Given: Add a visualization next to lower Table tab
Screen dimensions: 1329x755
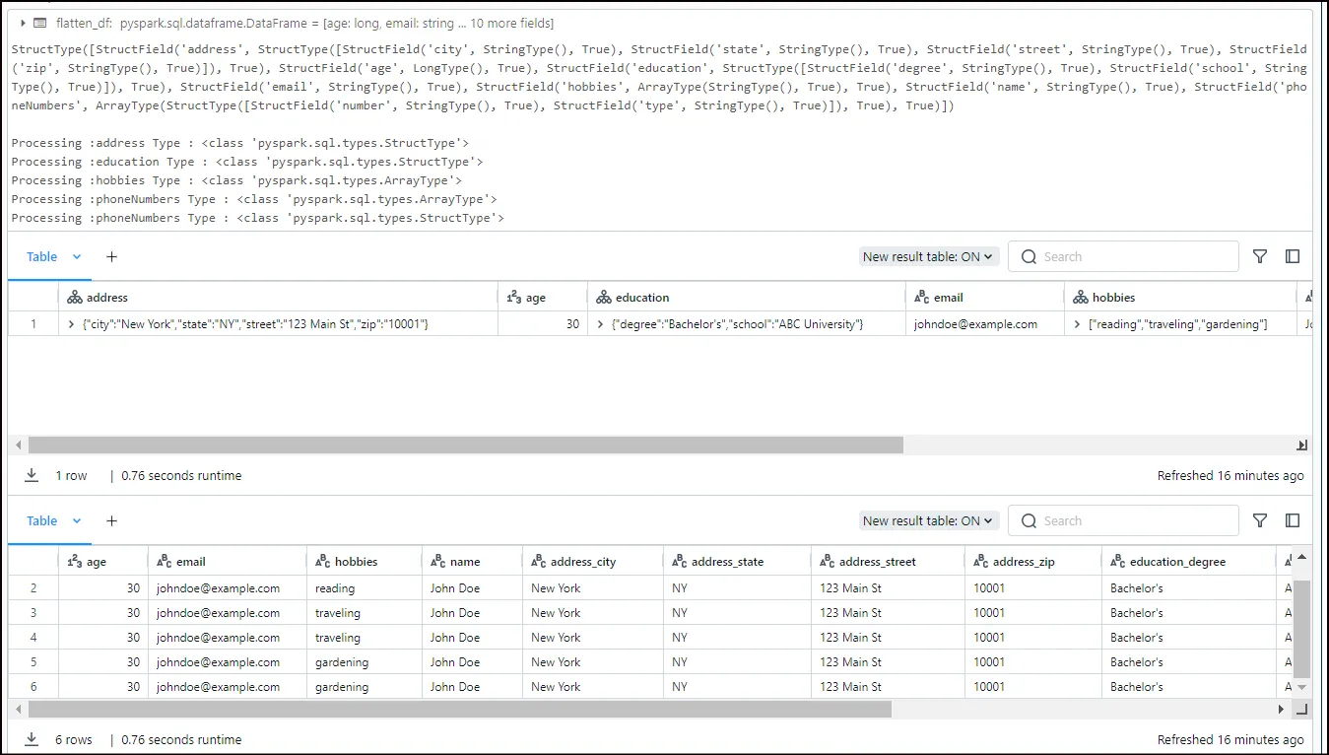Looking at the screenshot, I should point(111,520).
